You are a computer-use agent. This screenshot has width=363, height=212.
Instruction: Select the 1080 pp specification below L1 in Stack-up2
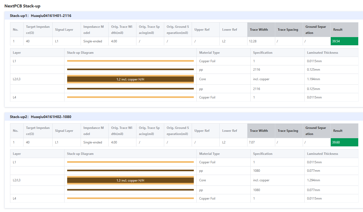256,171
